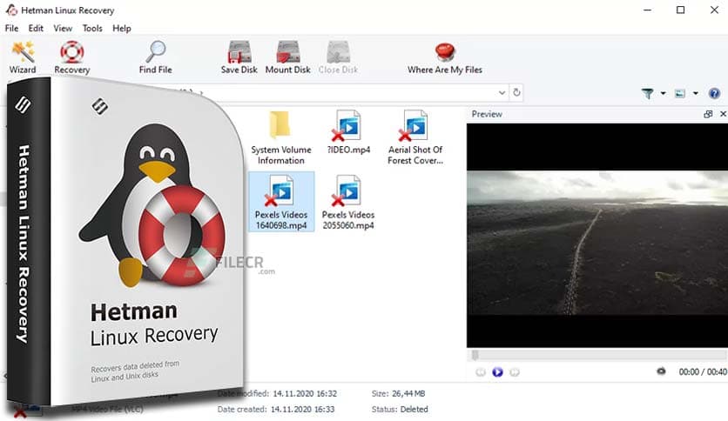Play the video preview
Image resolution: width=728 pixels, height=421 pixels.
497,371
